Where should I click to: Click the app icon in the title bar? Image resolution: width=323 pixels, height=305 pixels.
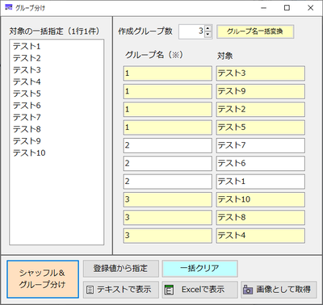[9, 7]
